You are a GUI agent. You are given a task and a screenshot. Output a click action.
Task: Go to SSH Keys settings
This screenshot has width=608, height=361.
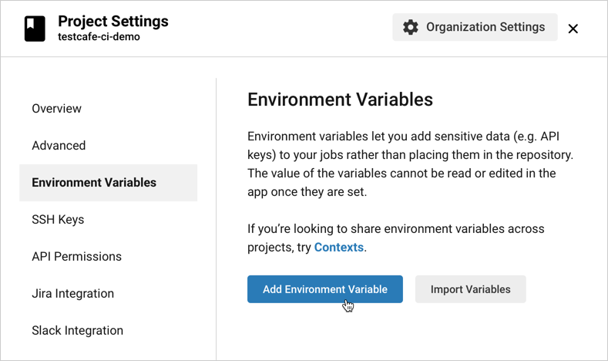tap(58, 220)
